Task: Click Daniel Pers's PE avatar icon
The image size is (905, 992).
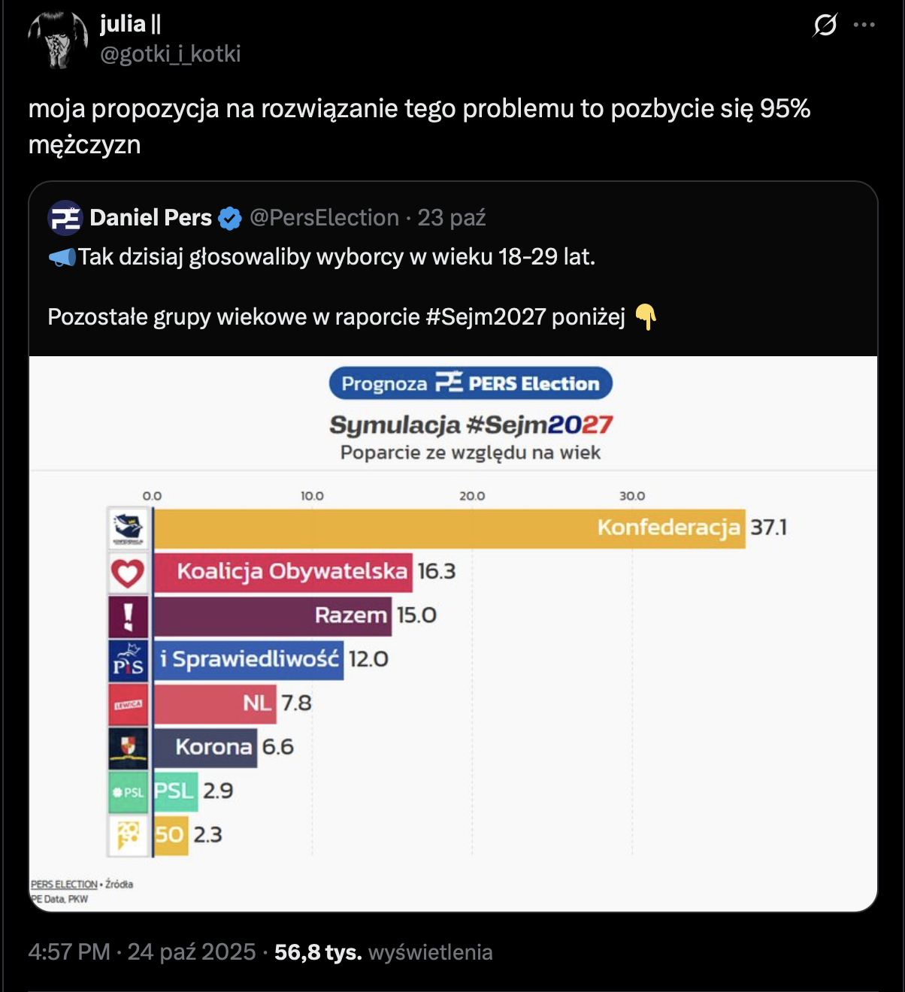Action: pos(65,218)
